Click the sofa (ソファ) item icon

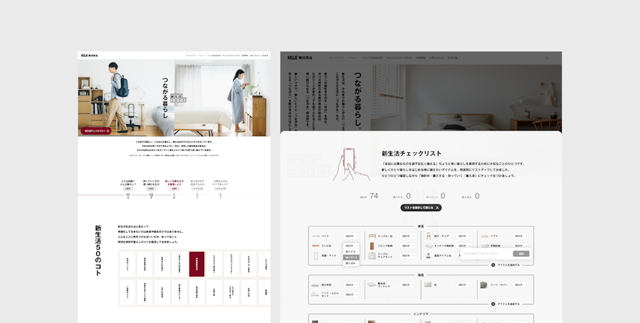click(x=484, y=236)
